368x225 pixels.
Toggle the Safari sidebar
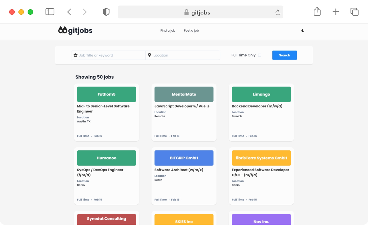pyautogui.click(x=50, y=11)
